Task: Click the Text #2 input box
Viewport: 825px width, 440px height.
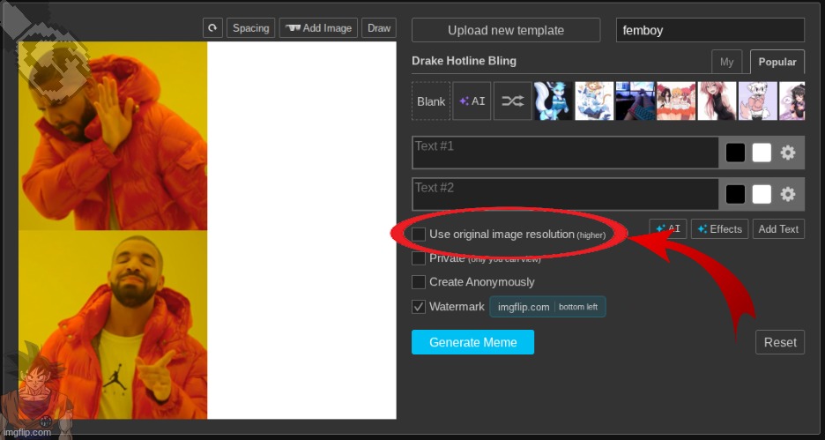Action: point(566,194)
